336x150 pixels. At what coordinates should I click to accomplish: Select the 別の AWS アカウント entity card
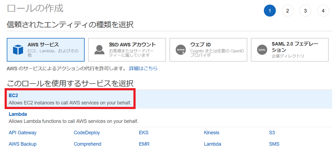tap(127, 50)
